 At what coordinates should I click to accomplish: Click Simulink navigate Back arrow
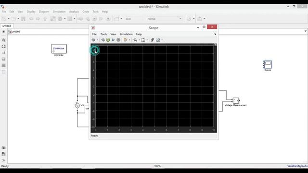31,19
